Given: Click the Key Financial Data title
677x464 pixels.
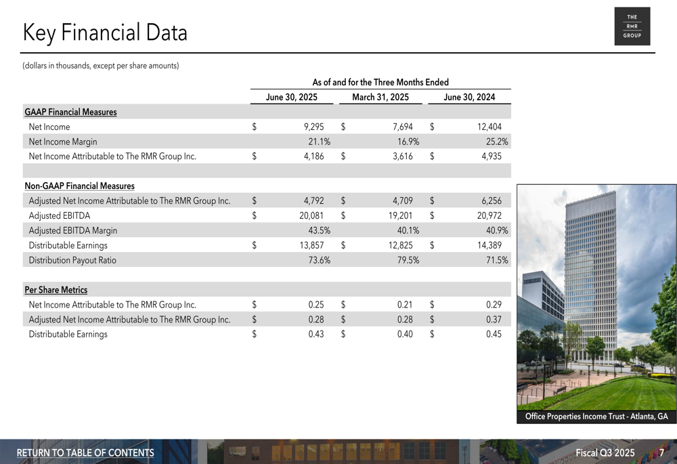Looking at the screenshot, I should [105, 33].
